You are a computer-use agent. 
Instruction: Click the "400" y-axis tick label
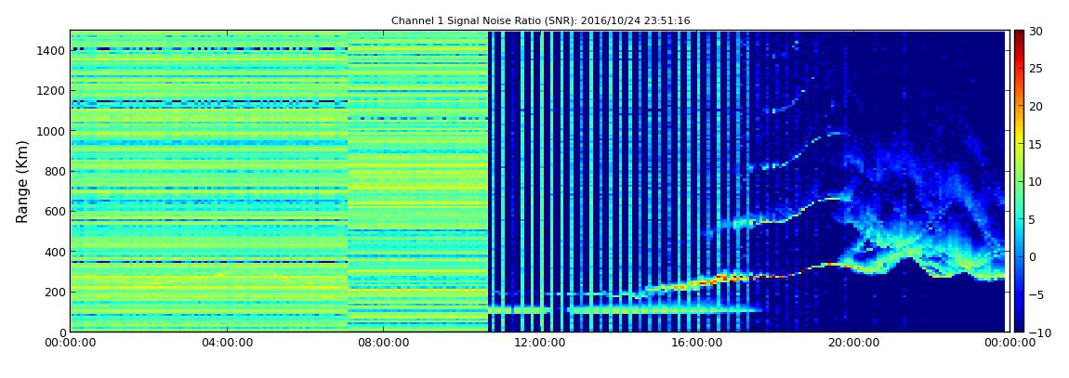[x=55, y=252]
